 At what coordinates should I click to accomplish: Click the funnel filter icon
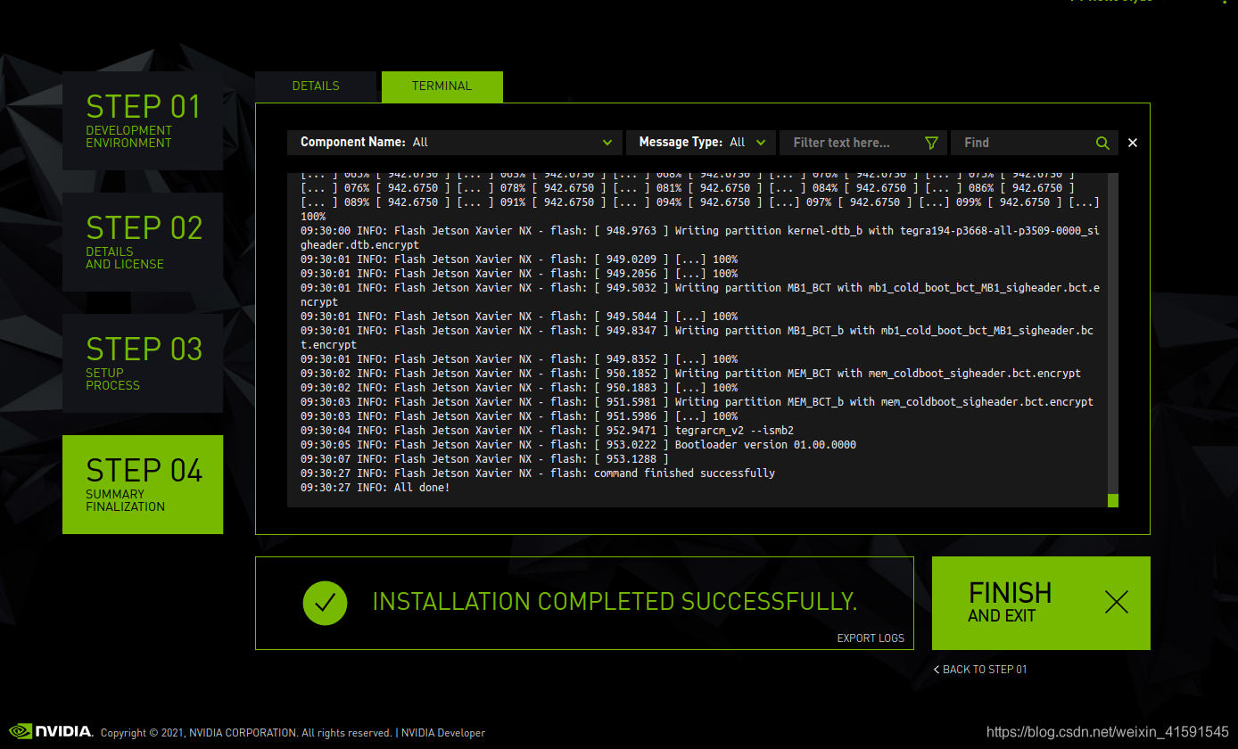(932, 143)
